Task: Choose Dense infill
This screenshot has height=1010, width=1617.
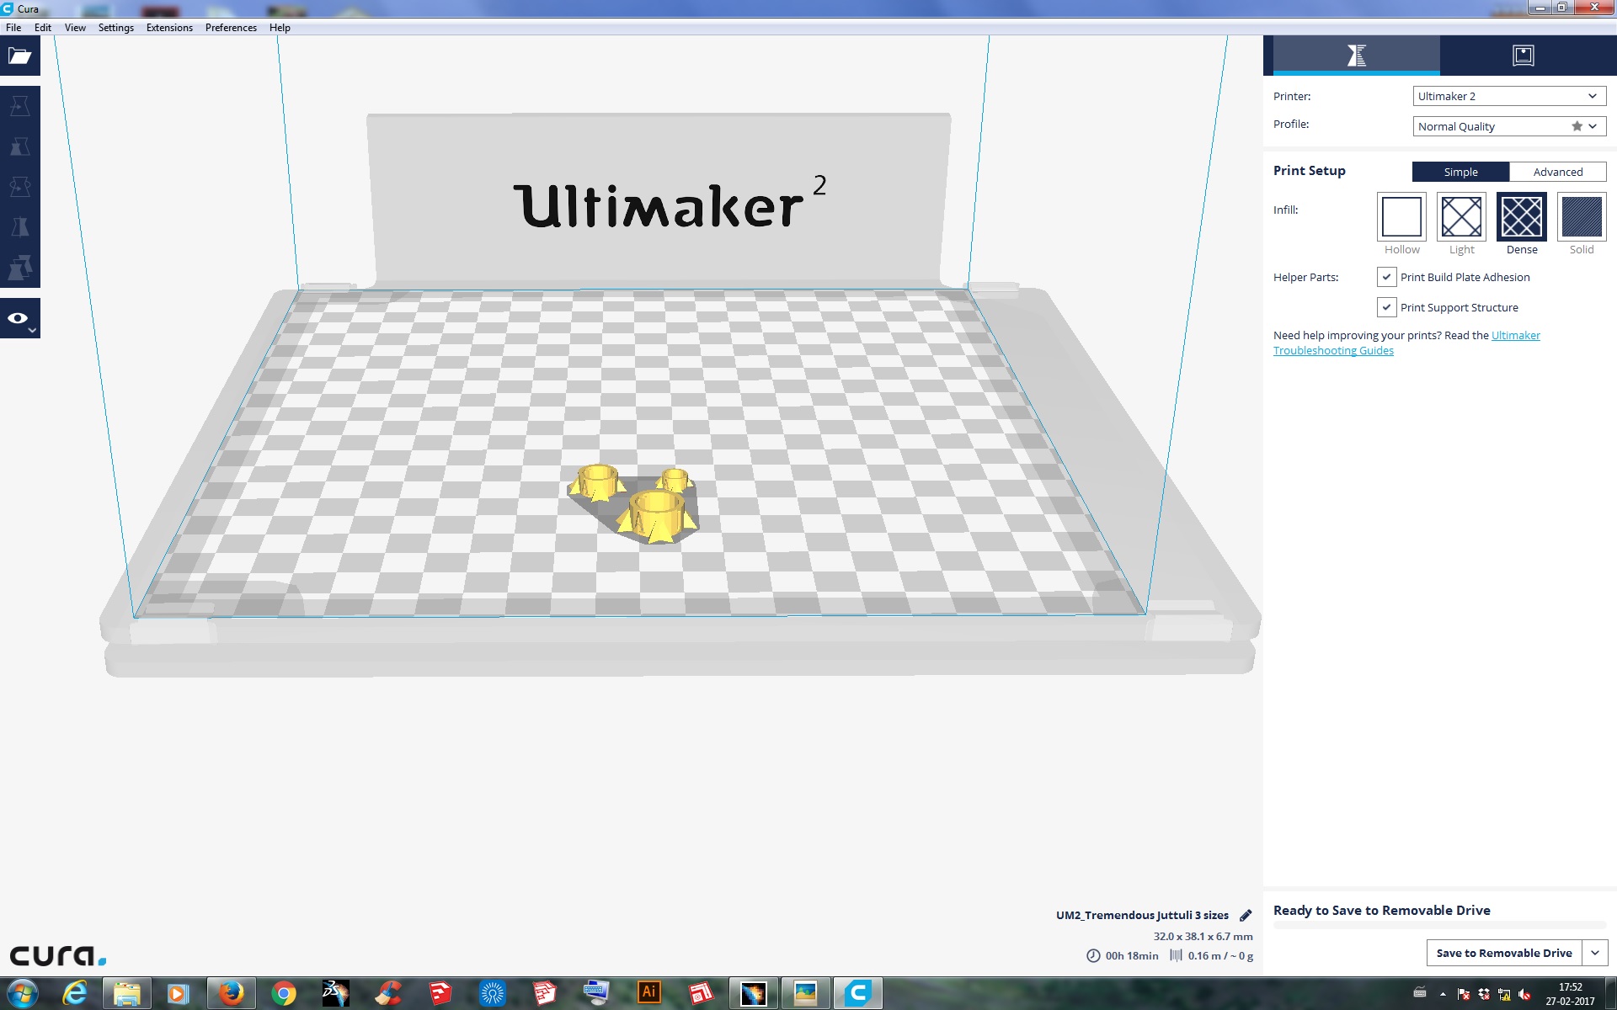Action: 1522,217
